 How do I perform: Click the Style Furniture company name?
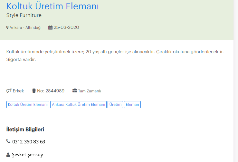coord(24,15)
